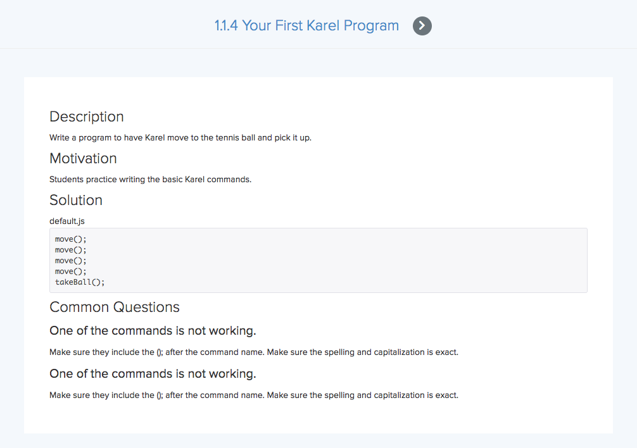Click the Common Questions heading
The image size is (637, 448).
click(115, 307)
